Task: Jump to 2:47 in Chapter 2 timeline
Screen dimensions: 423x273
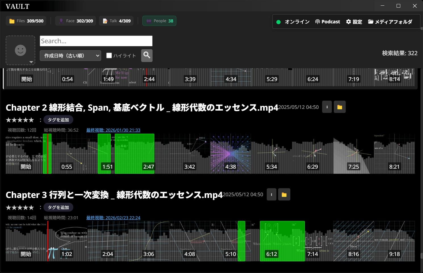Action: pos(149,167)
